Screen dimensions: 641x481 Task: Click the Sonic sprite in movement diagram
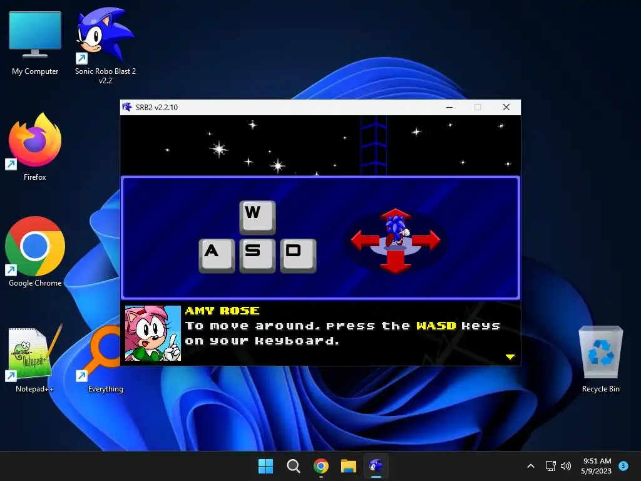tap(396, 230)
